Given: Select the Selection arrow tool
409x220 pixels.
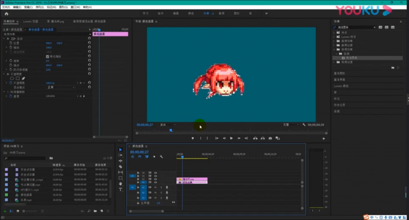Looking at the screenshot, I should pos(121,150).
